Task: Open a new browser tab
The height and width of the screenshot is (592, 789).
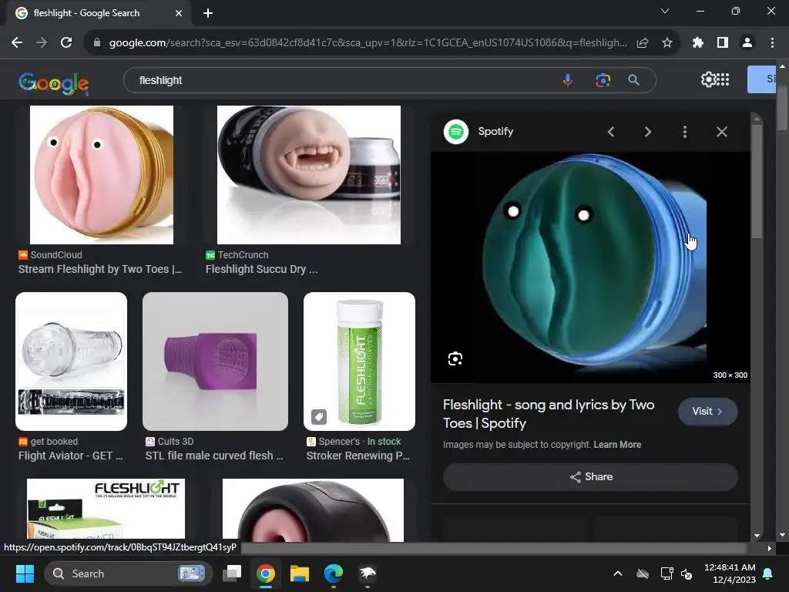Action: (208, 13)
